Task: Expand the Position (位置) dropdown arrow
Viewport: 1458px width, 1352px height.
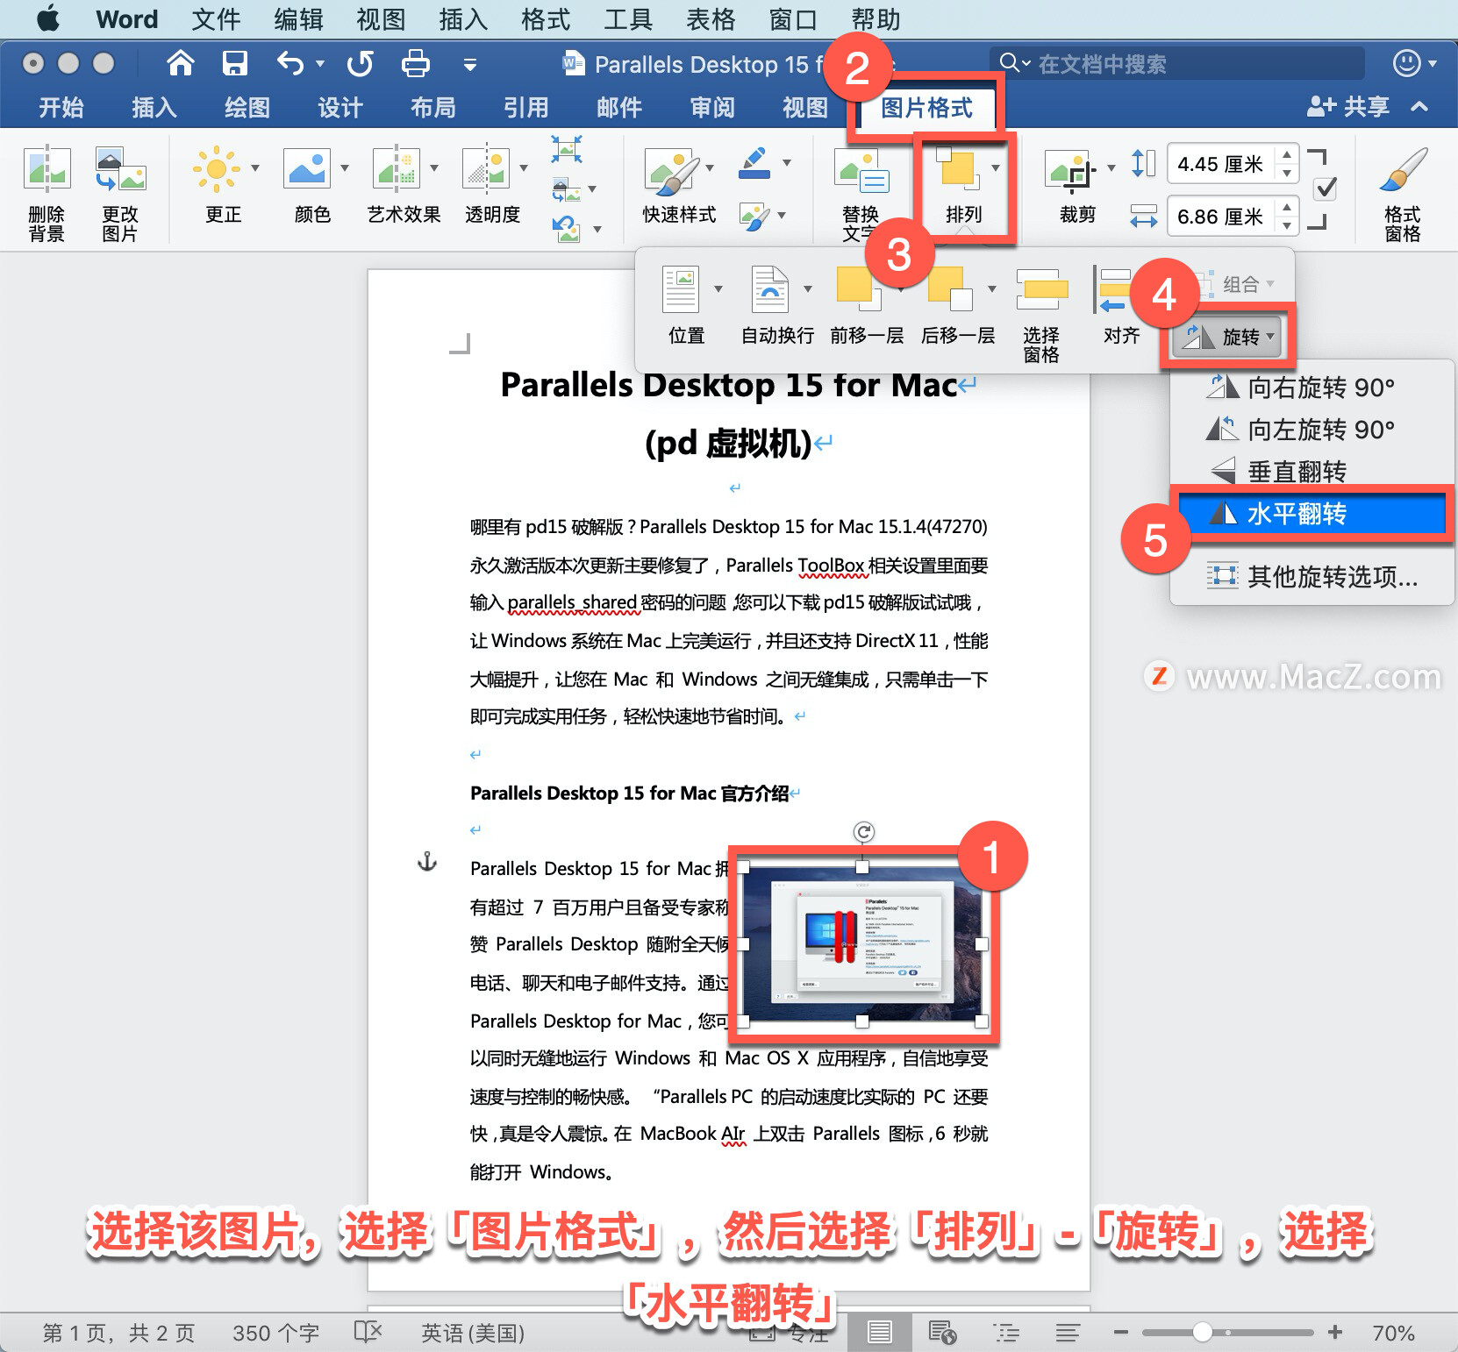Action: [x=718, y=289]
